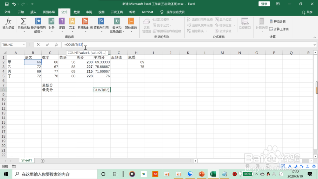Click Calculate Now (开始计算) button
318x179 pixels.
(278, 22)
